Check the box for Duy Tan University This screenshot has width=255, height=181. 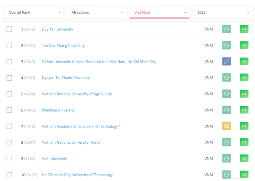point(9,29)
